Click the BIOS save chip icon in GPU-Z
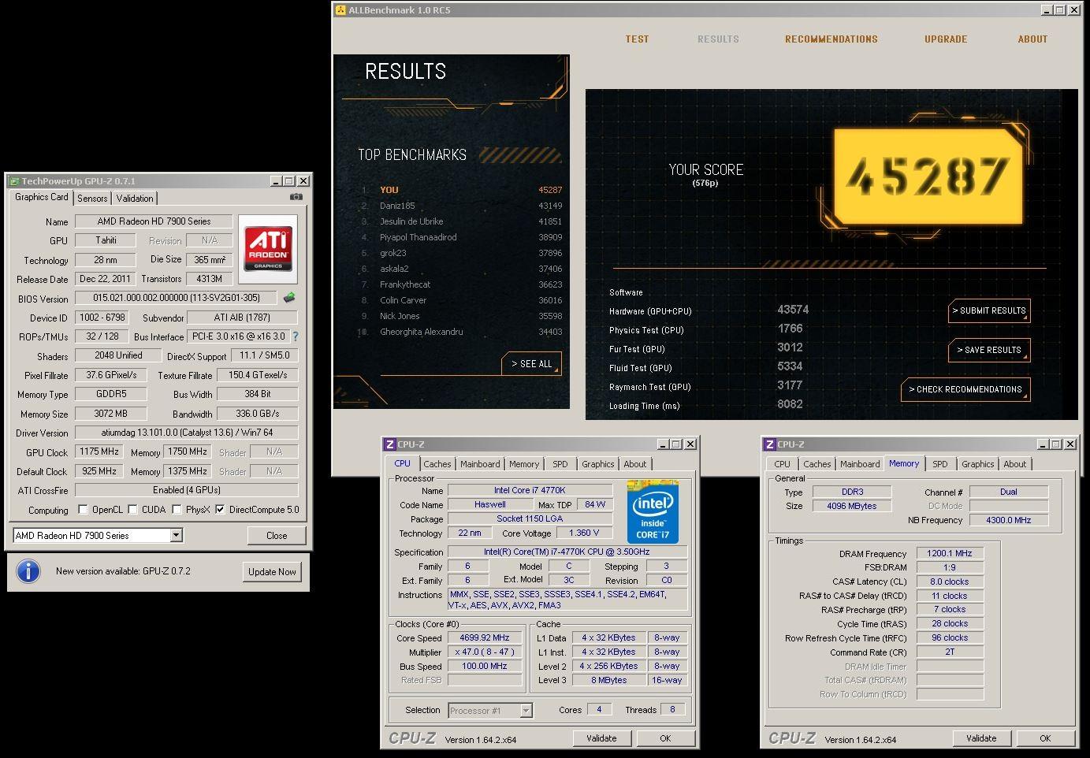The image size is (1090, 758). (x=289, y=298)
